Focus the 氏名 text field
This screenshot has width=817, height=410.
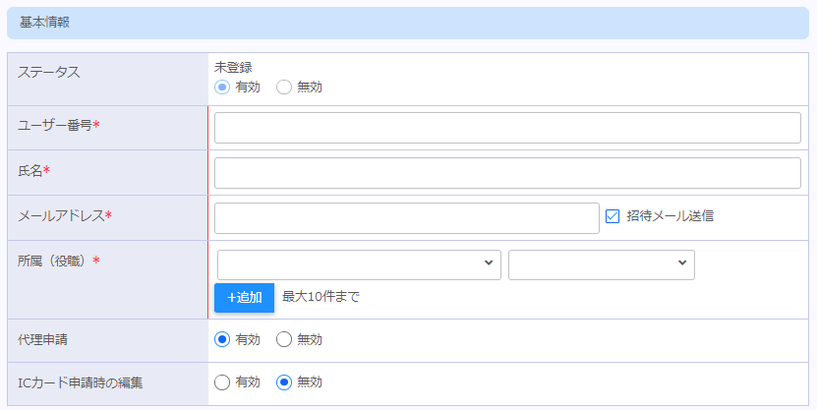click(x=507, y=173)
